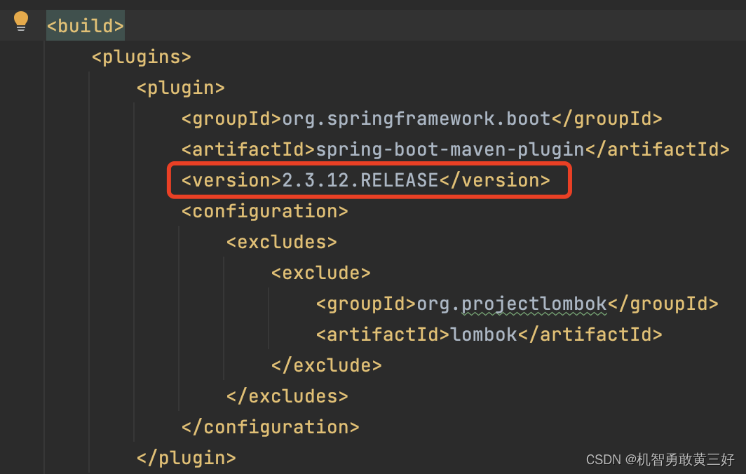Click the plugin opening tag
Screen dimensions: 746x474
[179, 88]
